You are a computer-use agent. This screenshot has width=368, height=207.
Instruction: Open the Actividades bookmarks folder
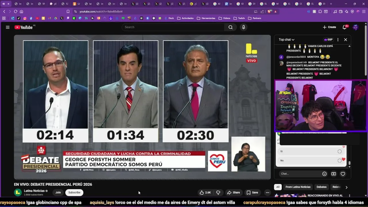click(185, 18)
